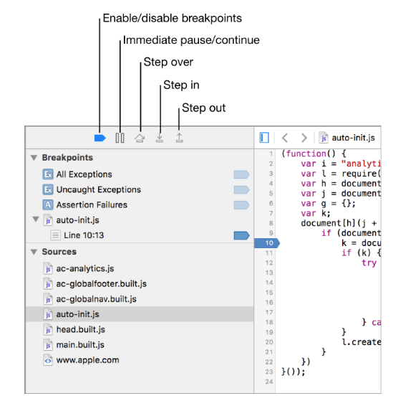Collapse auto-init.js under Breakpoints
This screenshot has width=398, height=401.
pyautogui.click(x=36, y=220)
